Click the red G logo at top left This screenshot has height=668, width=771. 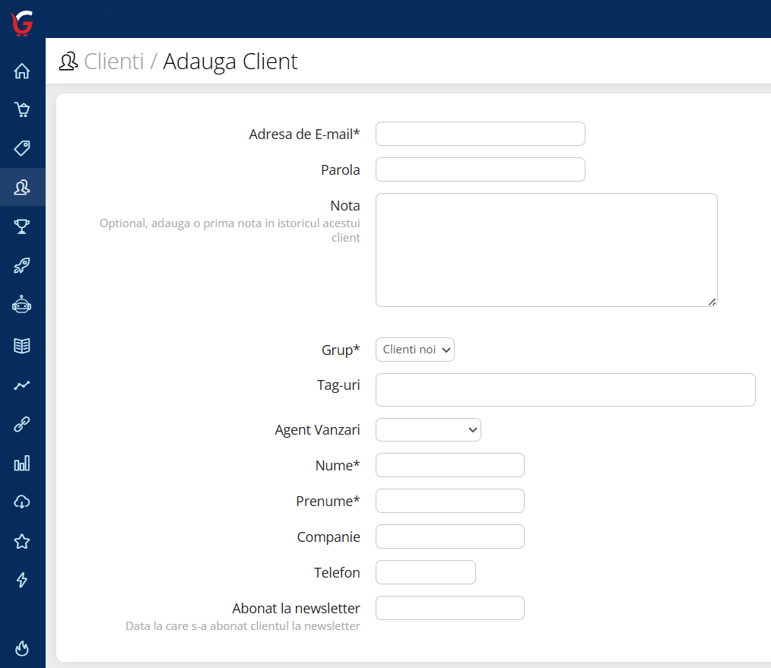[21, 23]
